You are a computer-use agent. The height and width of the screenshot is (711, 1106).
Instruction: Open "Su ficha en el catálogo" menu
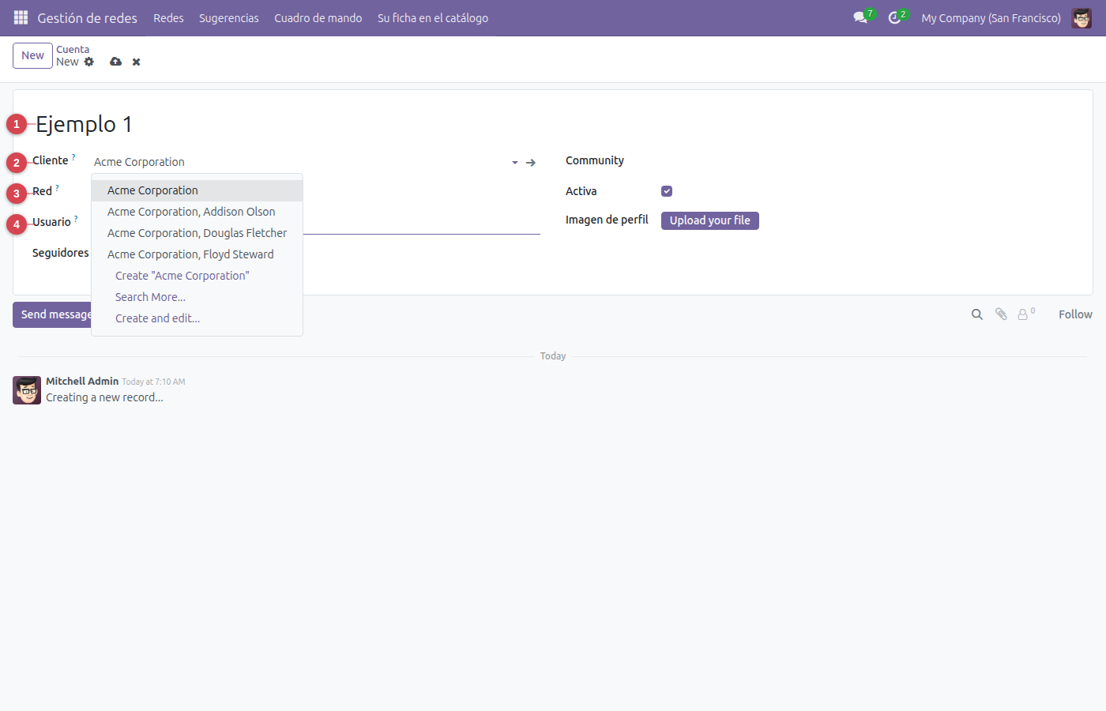(x=433, y=17)
